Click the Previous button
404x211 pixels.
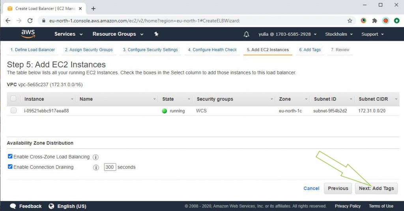(x=338, y=189)
